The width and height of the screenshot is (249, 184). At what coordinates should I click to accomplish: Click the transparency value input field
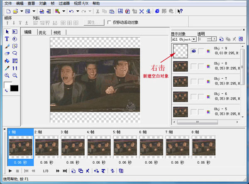pyautogui.click(x=203, y=39)
